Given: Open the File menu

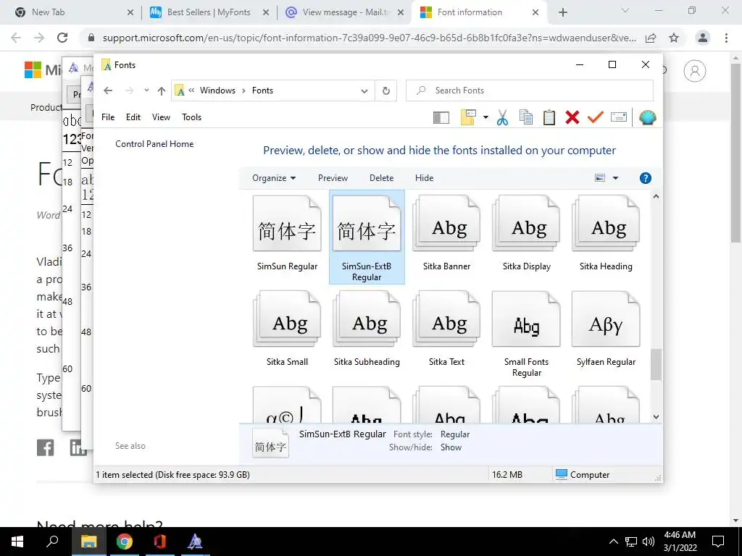Looking at the screenshot, I should point(108,117).
